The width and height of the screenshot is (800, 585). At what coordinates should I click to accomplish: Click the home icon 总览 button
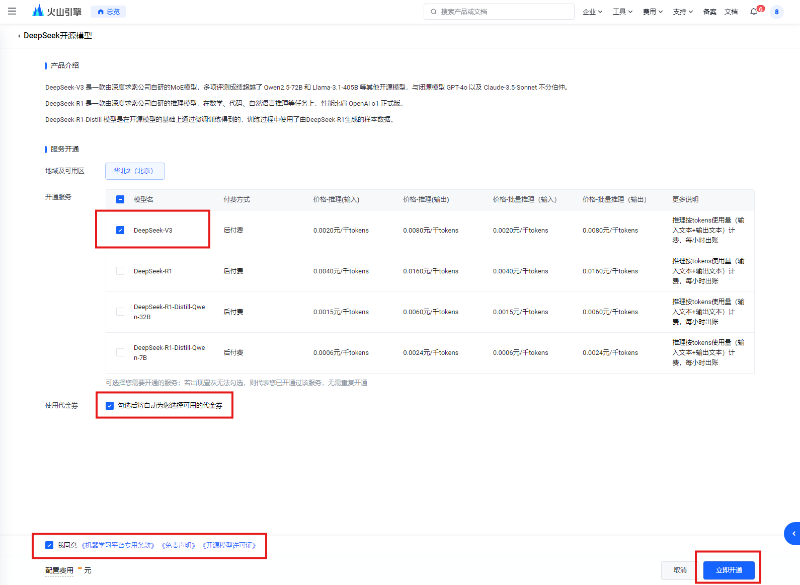108,12
